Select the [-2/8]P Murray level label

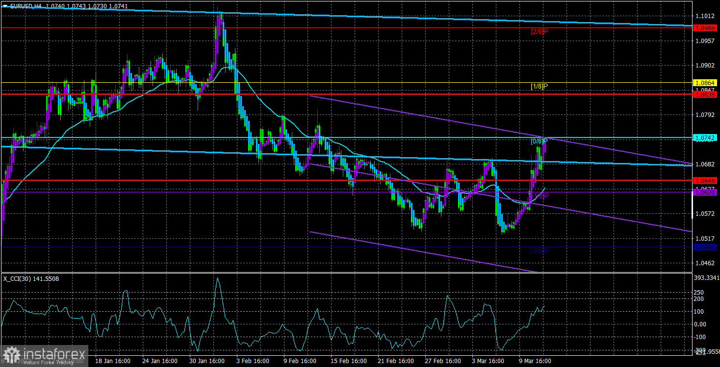[x=539, y=251]
